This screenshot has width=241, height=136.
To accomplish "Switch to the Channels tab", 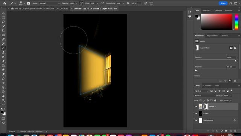I will (207, 85).
